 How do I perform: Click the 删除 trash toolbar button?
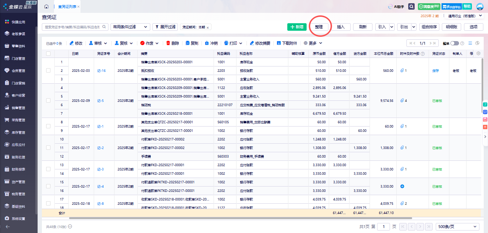172,43
